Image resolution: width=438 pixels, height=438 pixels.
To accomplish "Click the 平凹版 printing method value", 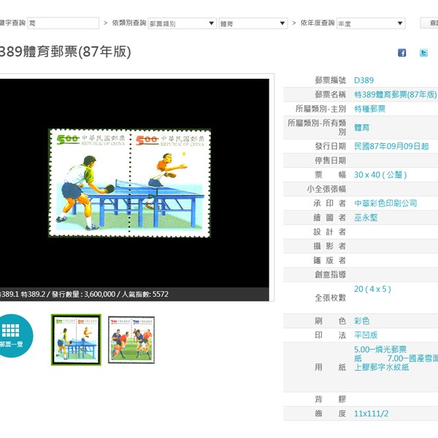I will click(366, 335).
